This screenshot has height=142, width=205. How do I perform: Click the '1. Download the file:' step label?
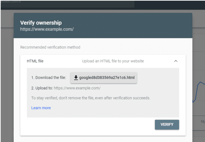49,78
